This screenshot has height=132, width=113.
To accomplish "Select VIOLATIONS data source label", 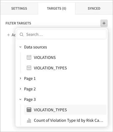I will tap(45, 58).
